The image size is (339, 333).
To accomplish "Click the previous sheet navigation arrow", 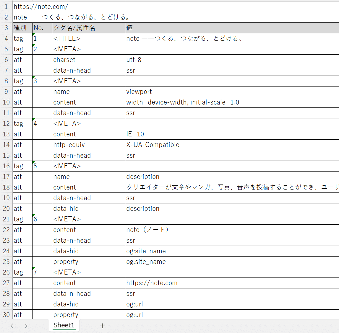I will pyautogui.click(x=12, y=326).
